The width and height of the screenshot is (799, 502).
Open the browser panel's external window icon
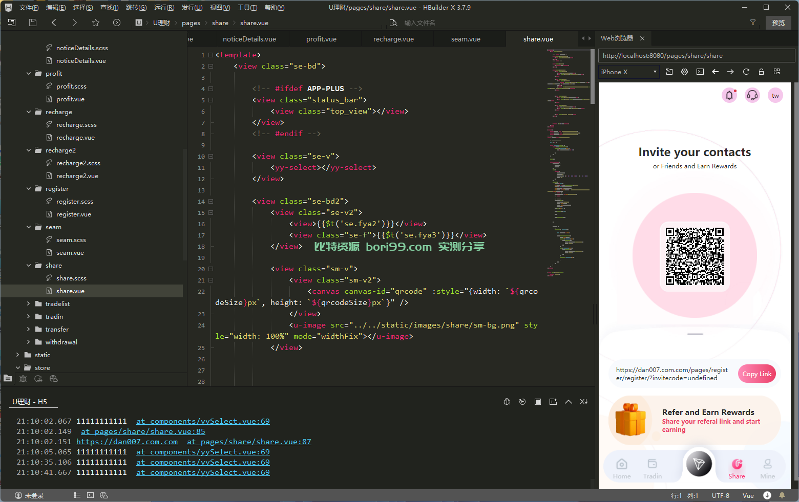[669, 72]
